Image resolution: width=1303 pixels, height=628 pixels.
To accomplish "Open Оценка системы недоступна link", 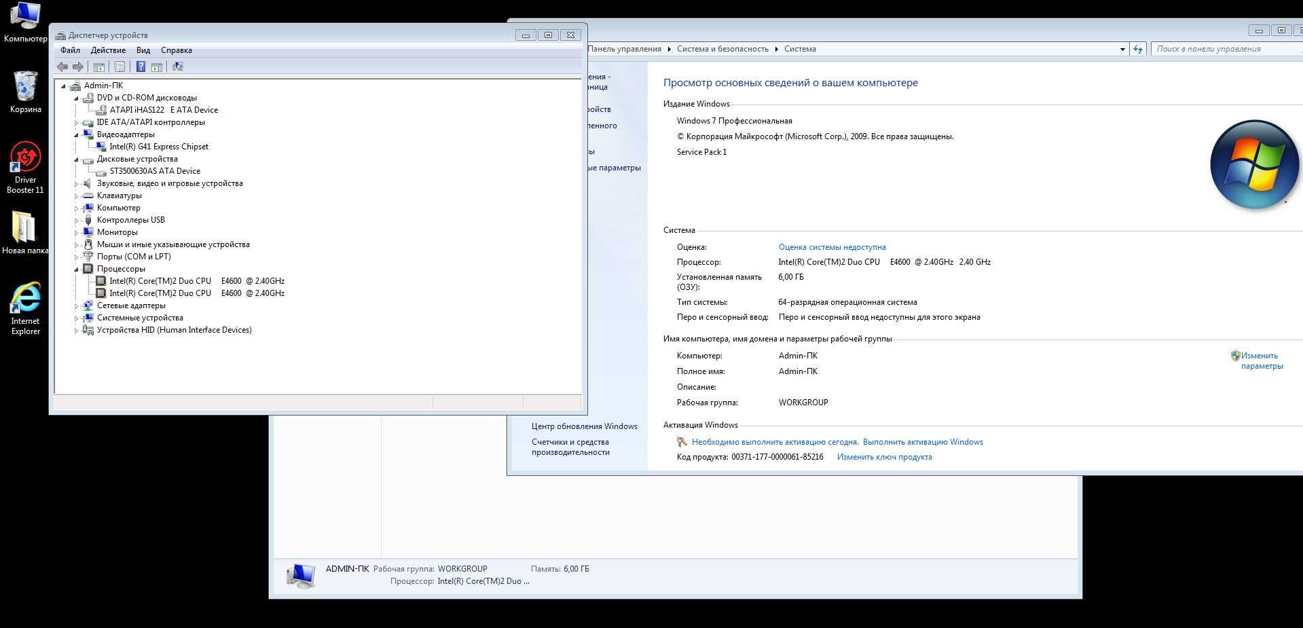I will click(x=832, y=247).
